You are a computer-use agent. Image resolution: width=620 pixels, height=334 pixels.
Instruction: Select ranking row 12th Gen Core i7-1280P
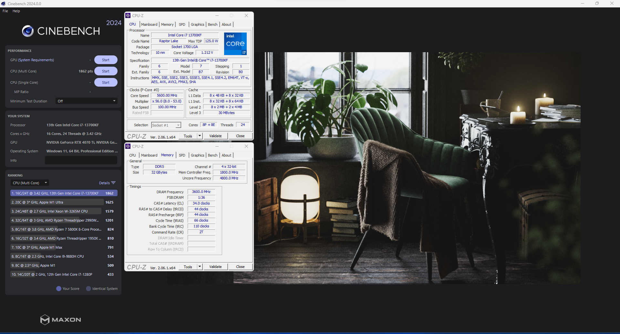[x=64, y=274]
